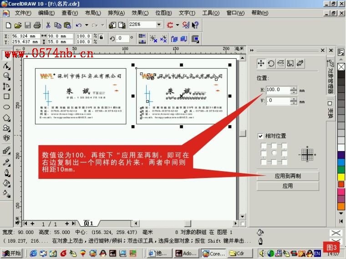Click the What's This help icon
This screenshot has width=346, height=259.
coord(195,25)
